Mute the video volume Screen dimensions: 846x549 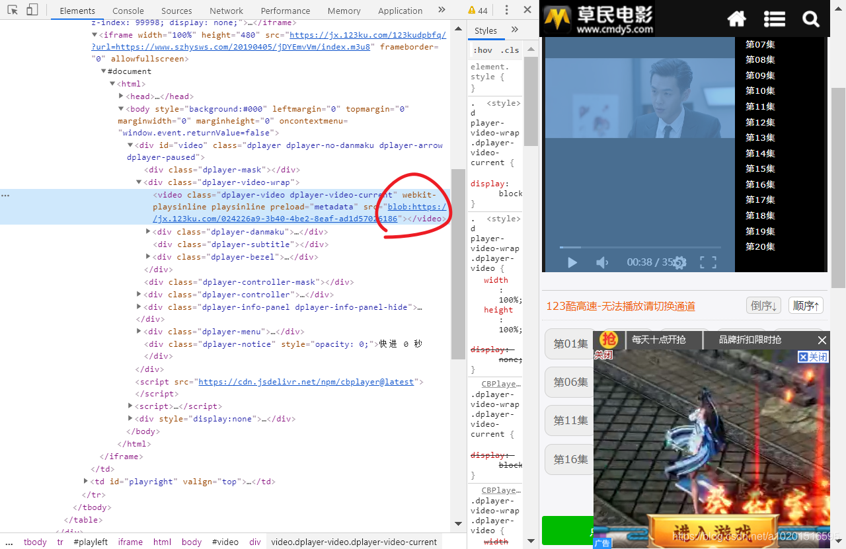pos(601,262)
